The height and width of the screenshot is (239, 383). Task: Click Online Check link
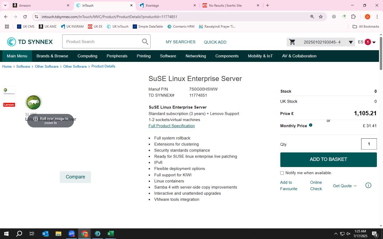316,186
